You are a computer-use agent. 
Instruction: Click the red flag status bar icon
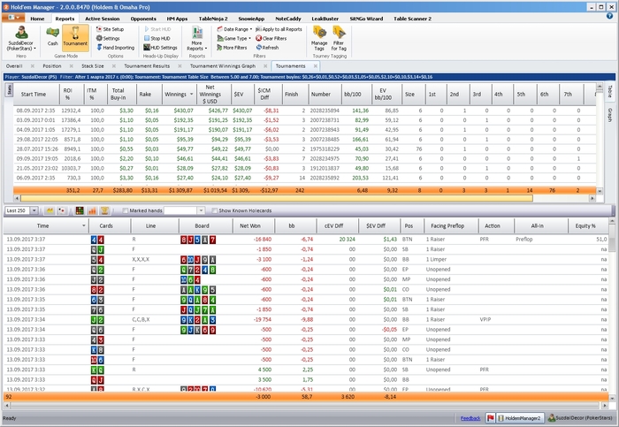(x=490, y=418)
